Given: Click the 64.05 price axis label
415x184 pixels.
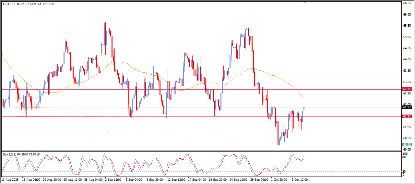Looking at the screenshot, I should (x=407, y=59).
